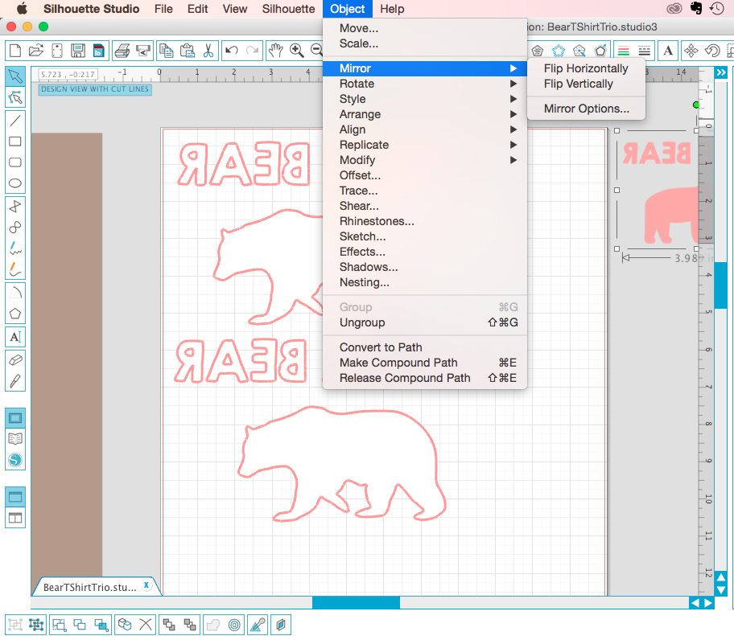Open the File menu
The width and height of the screenshot is (734, 640).
point(163,9)
